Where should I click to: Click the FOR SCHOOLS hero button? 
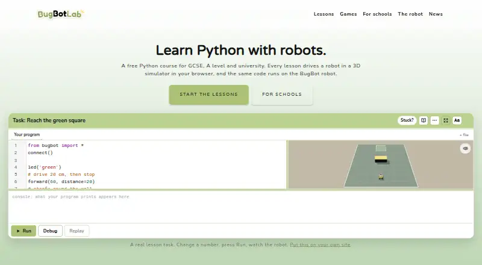pyautogui.click(x=282, y=95)
